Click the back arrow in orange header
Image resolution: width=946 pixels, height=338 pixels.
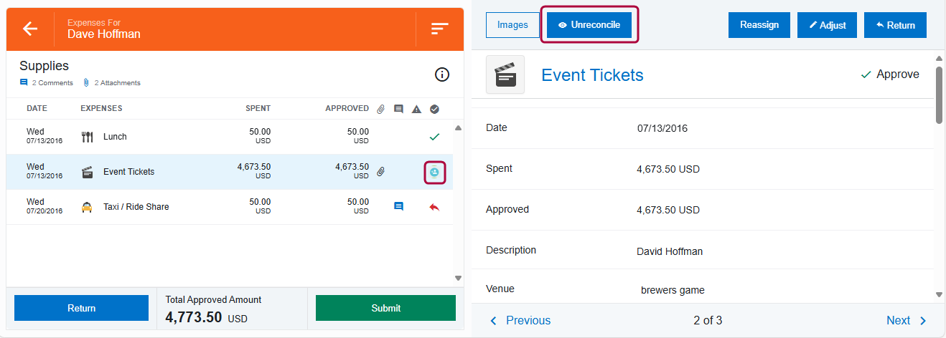click(29, 29)
